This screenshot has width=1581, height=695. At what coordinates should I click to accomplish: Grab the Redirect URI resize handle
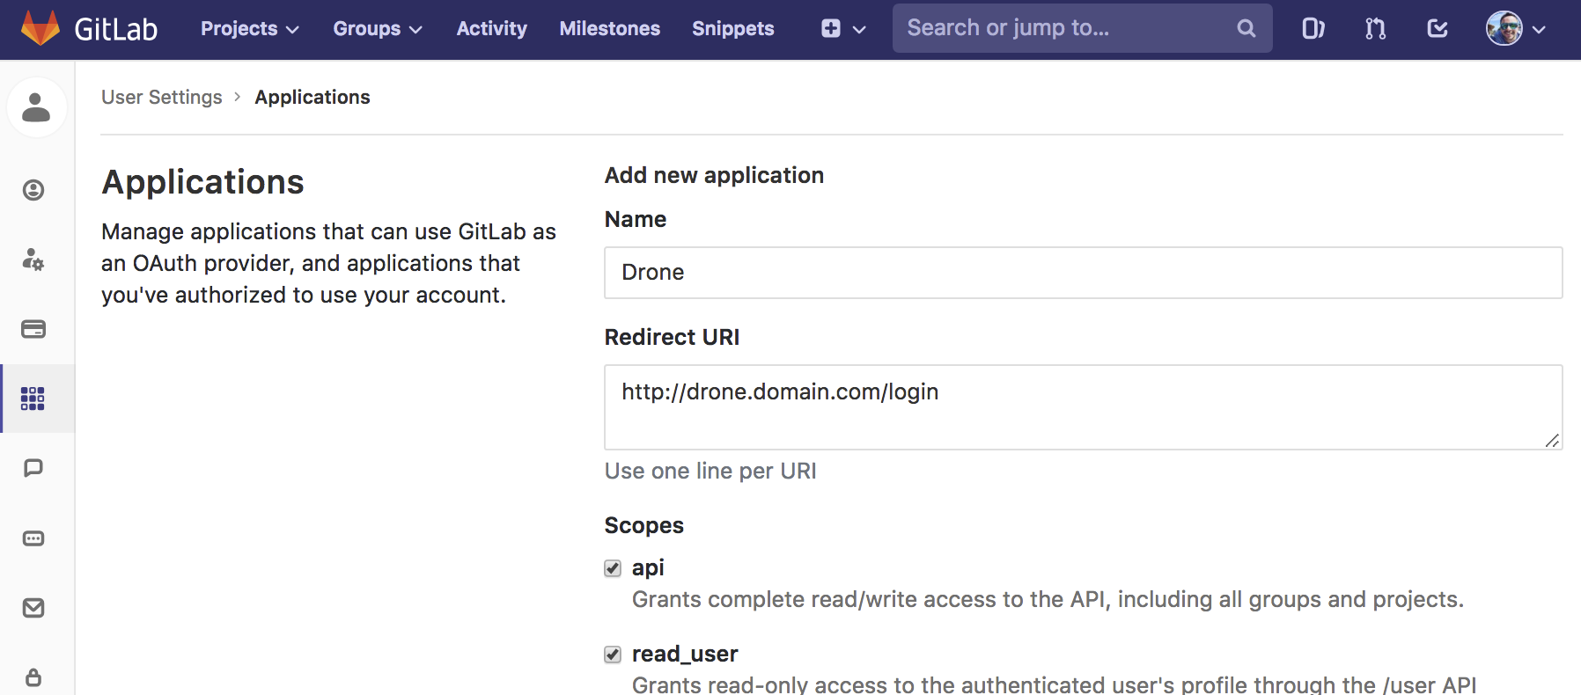(1552, 440)
